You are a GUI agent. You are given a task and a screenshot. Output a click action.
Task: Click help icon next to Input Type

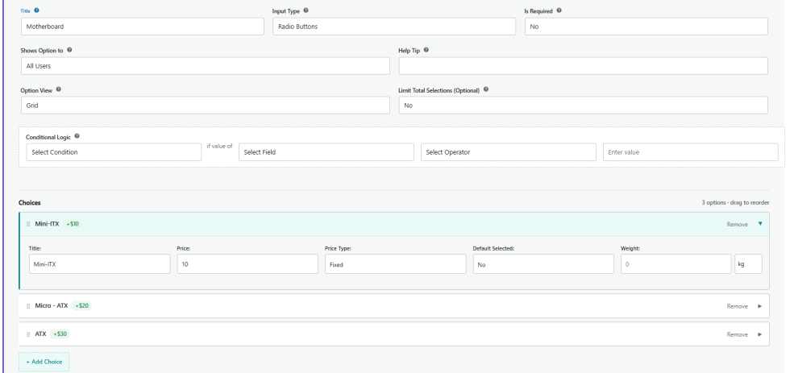tap(306, 10)
